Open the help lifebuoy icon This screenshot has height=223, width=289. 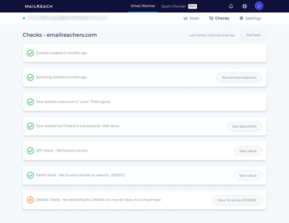coord(244,6)
